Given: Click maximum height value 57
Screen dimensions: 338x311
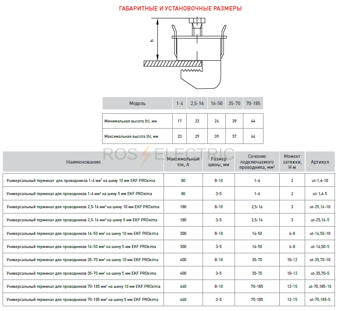Looking at the screenshot, I should (x=234, y=136).
